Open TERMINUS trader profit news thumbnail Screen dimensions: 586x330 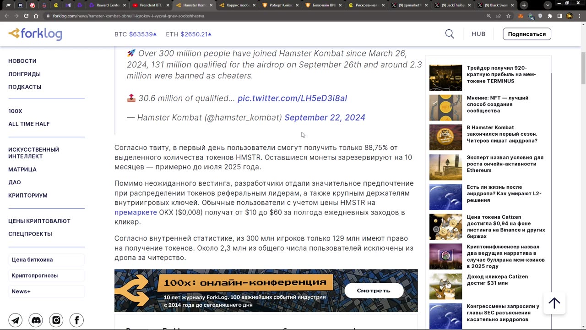(445, 77)
